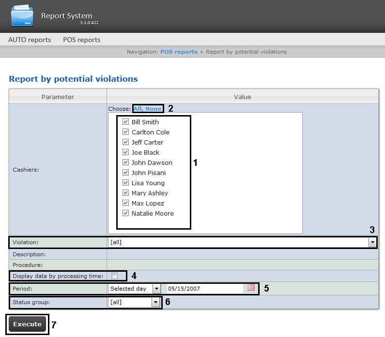This screenshot has height=337, width=385.
Task: Open the AUTO reports menu
Action: 30,40
